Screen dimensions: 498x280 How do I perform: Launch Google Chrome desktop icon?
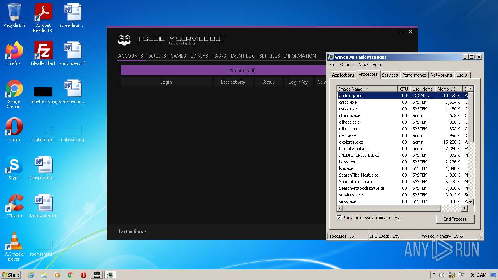[x=14, y=94]
